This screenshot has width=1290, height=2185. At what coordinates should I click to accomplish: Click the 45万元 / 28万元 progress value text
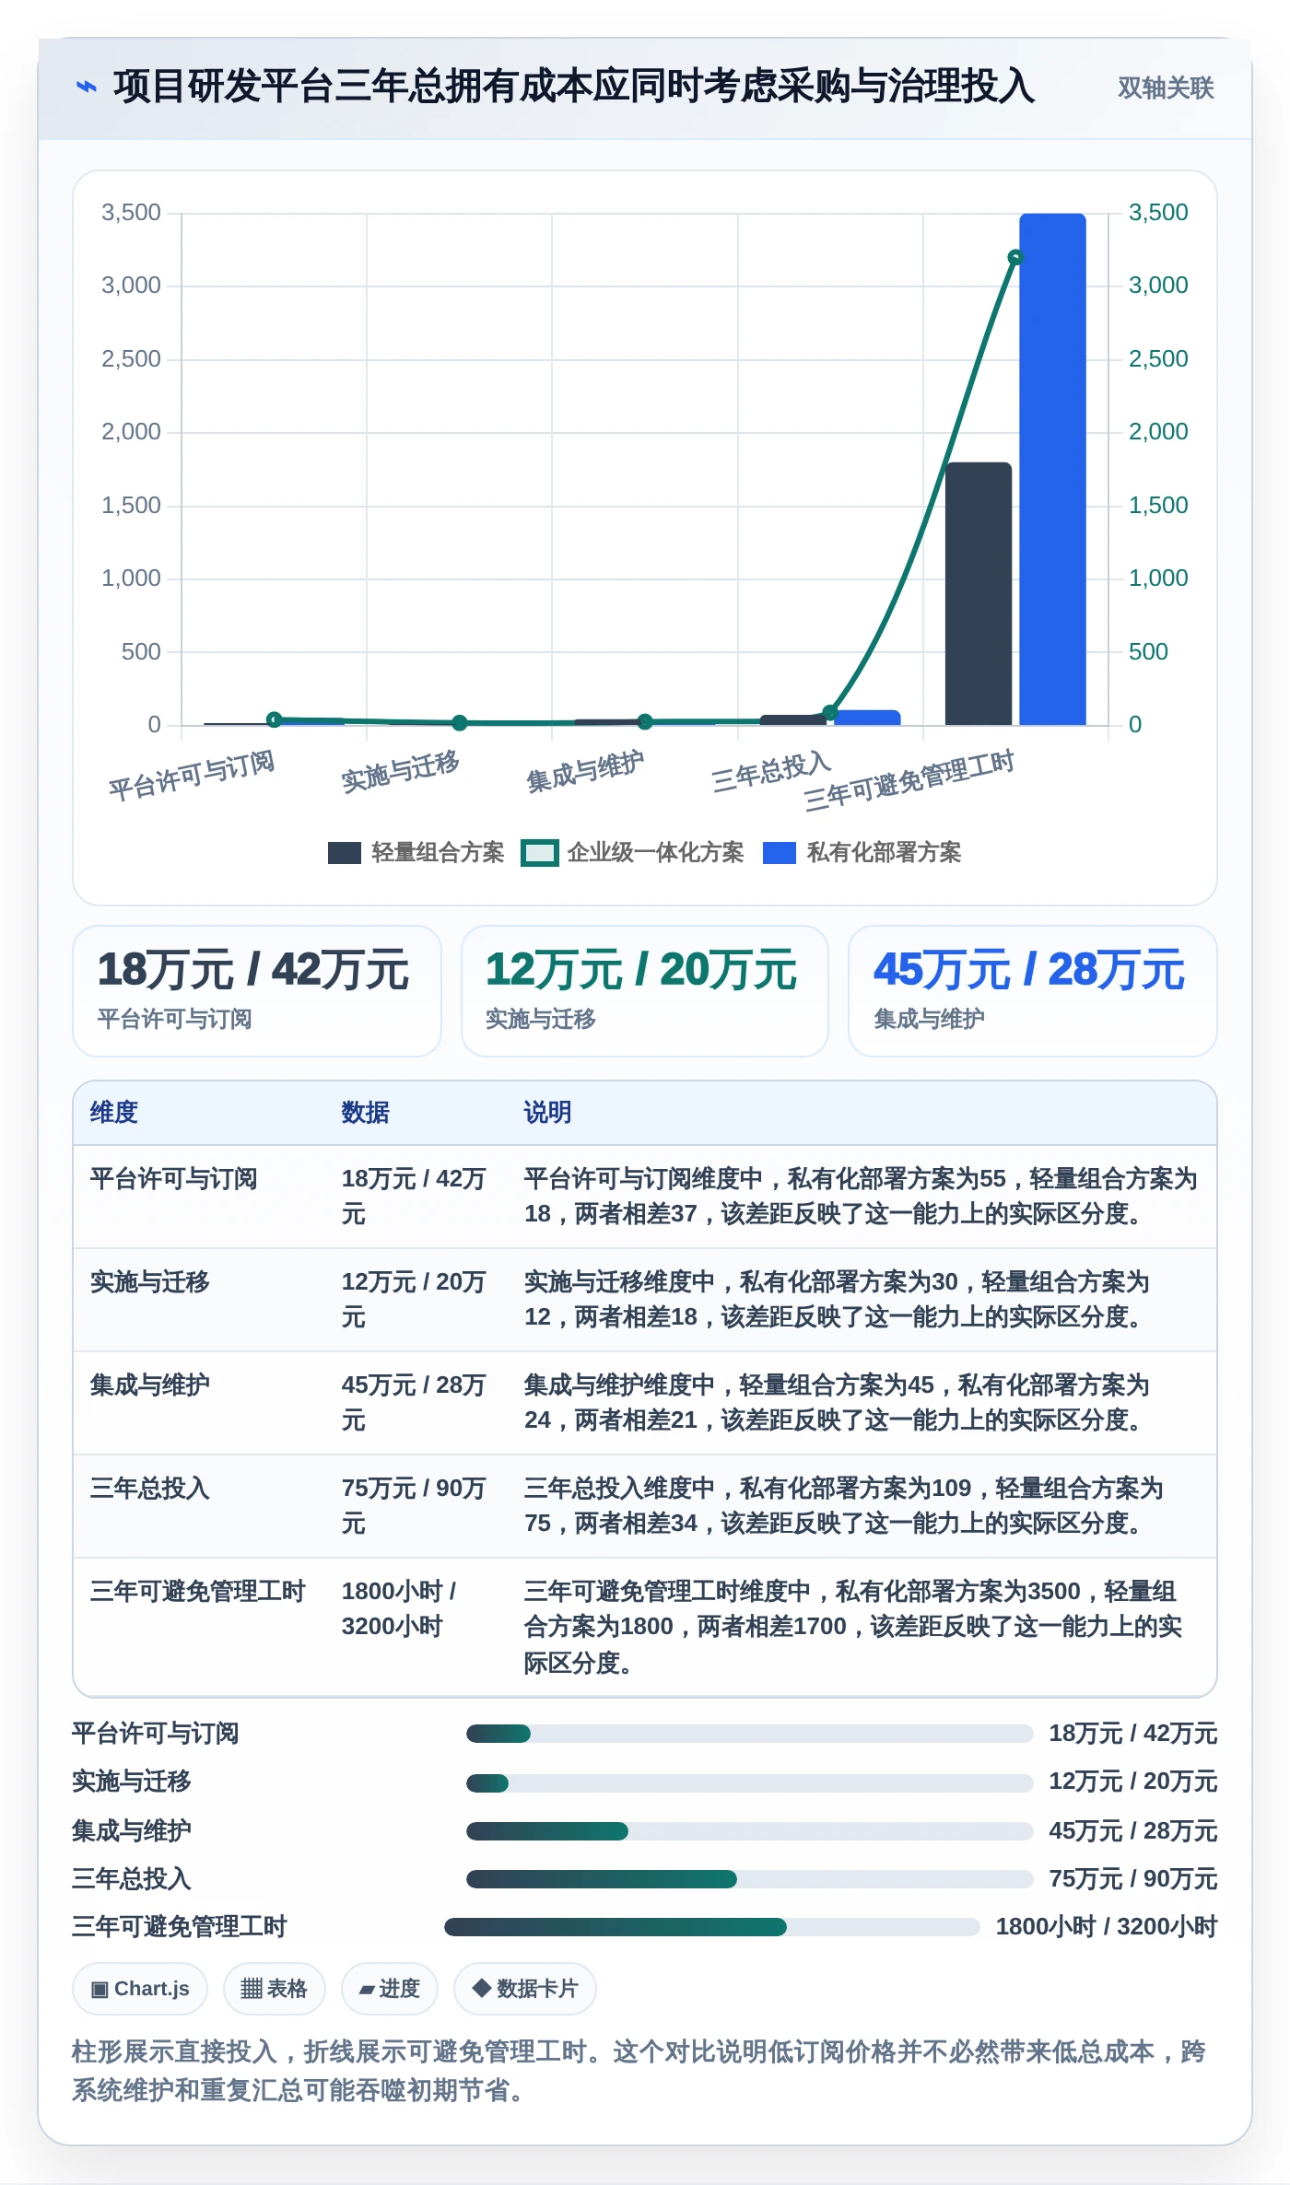pyautogui.click(x=1133, y=1830)
